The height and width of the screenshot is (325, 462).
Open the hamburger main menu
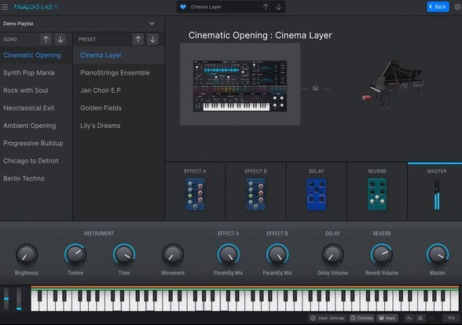click(x=5, y=7)
